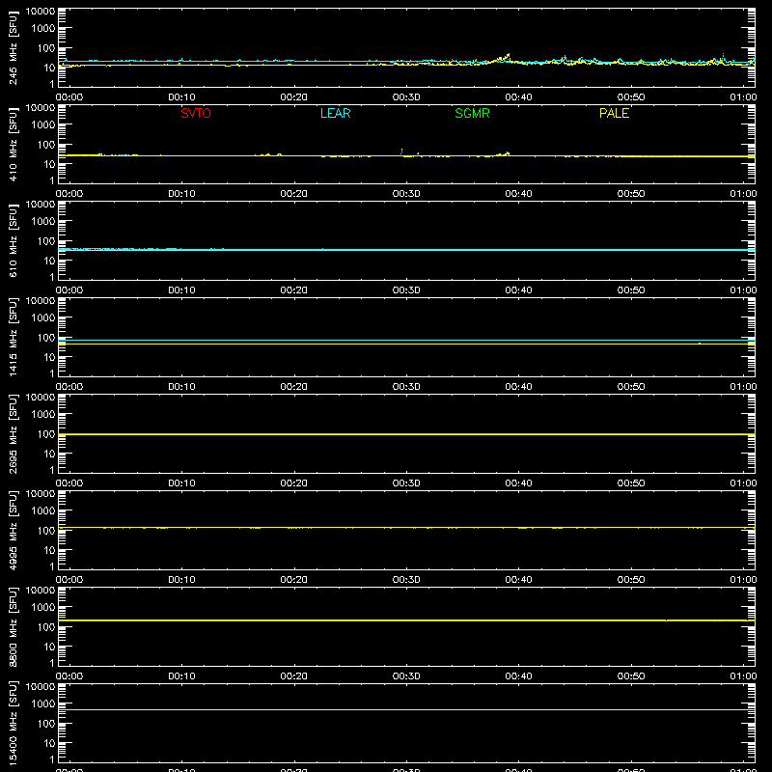
Task: Click the 100 tick label on 2695 MHz plot
Action: 46,433
